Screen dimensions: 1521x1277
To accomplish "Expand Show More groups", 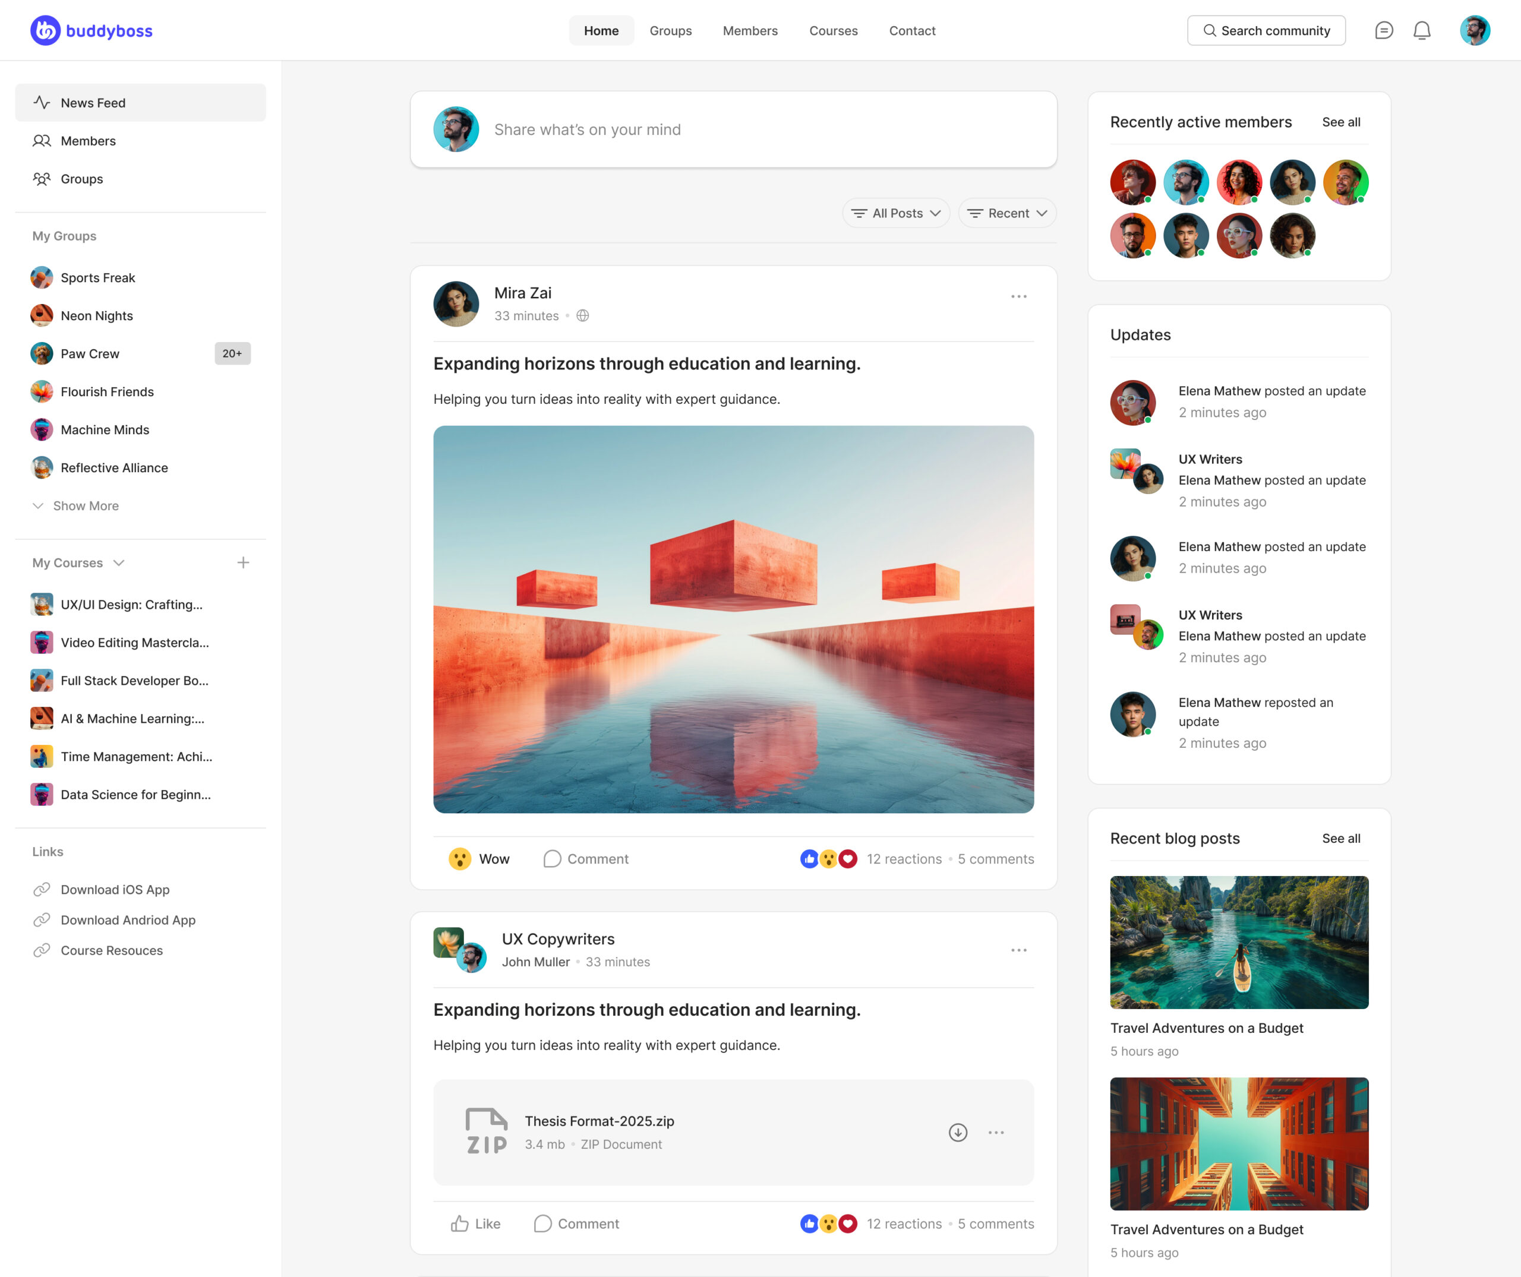I will point(75,505).
